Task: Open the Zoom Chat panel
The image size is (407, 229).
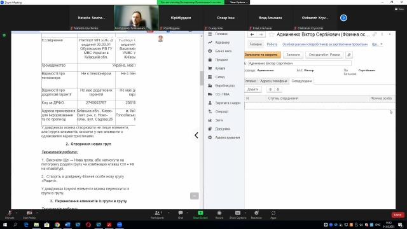Action: (181, 215)
